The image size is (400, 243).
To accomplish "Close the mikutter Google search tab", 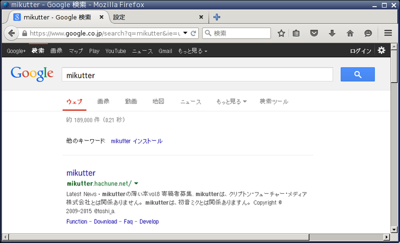I will click(x=101, y=17).
